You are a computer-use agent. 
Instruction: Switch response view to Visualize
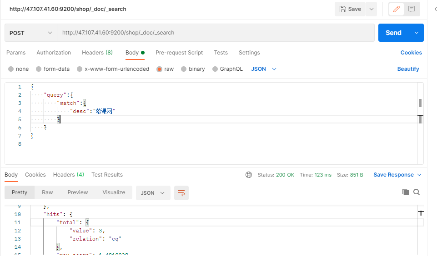point(114,192)
